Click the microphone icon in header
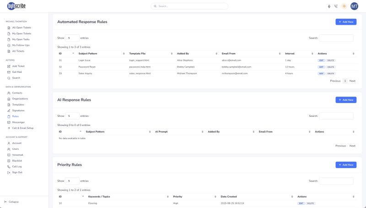Viewport: 366px width, 208px height. click(x=329, y=6)
